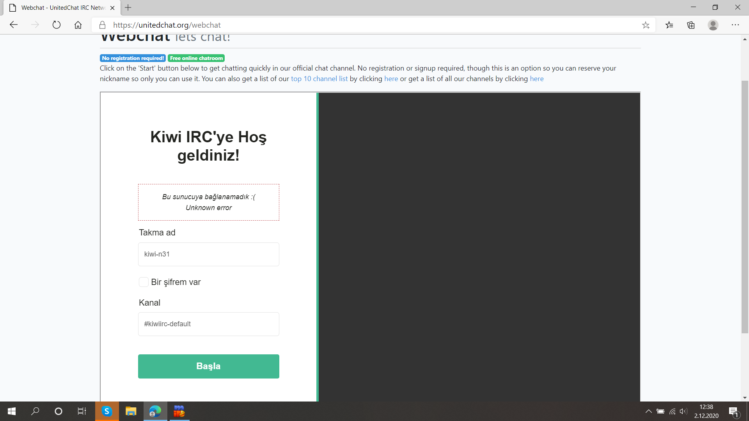Open browser Collections

click(691, 25)
